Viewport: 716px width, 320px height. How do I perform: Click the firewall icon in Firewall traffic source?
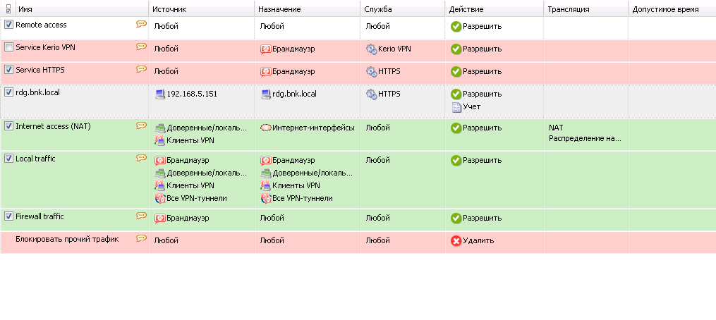pyautogui.click(x=160, y=219)
